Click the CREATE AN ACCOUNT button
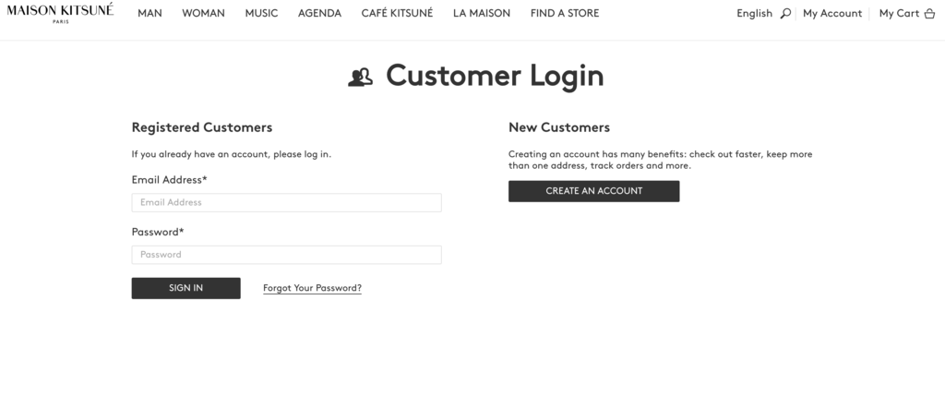Screen dimensions: 945x396 point(593,191)
